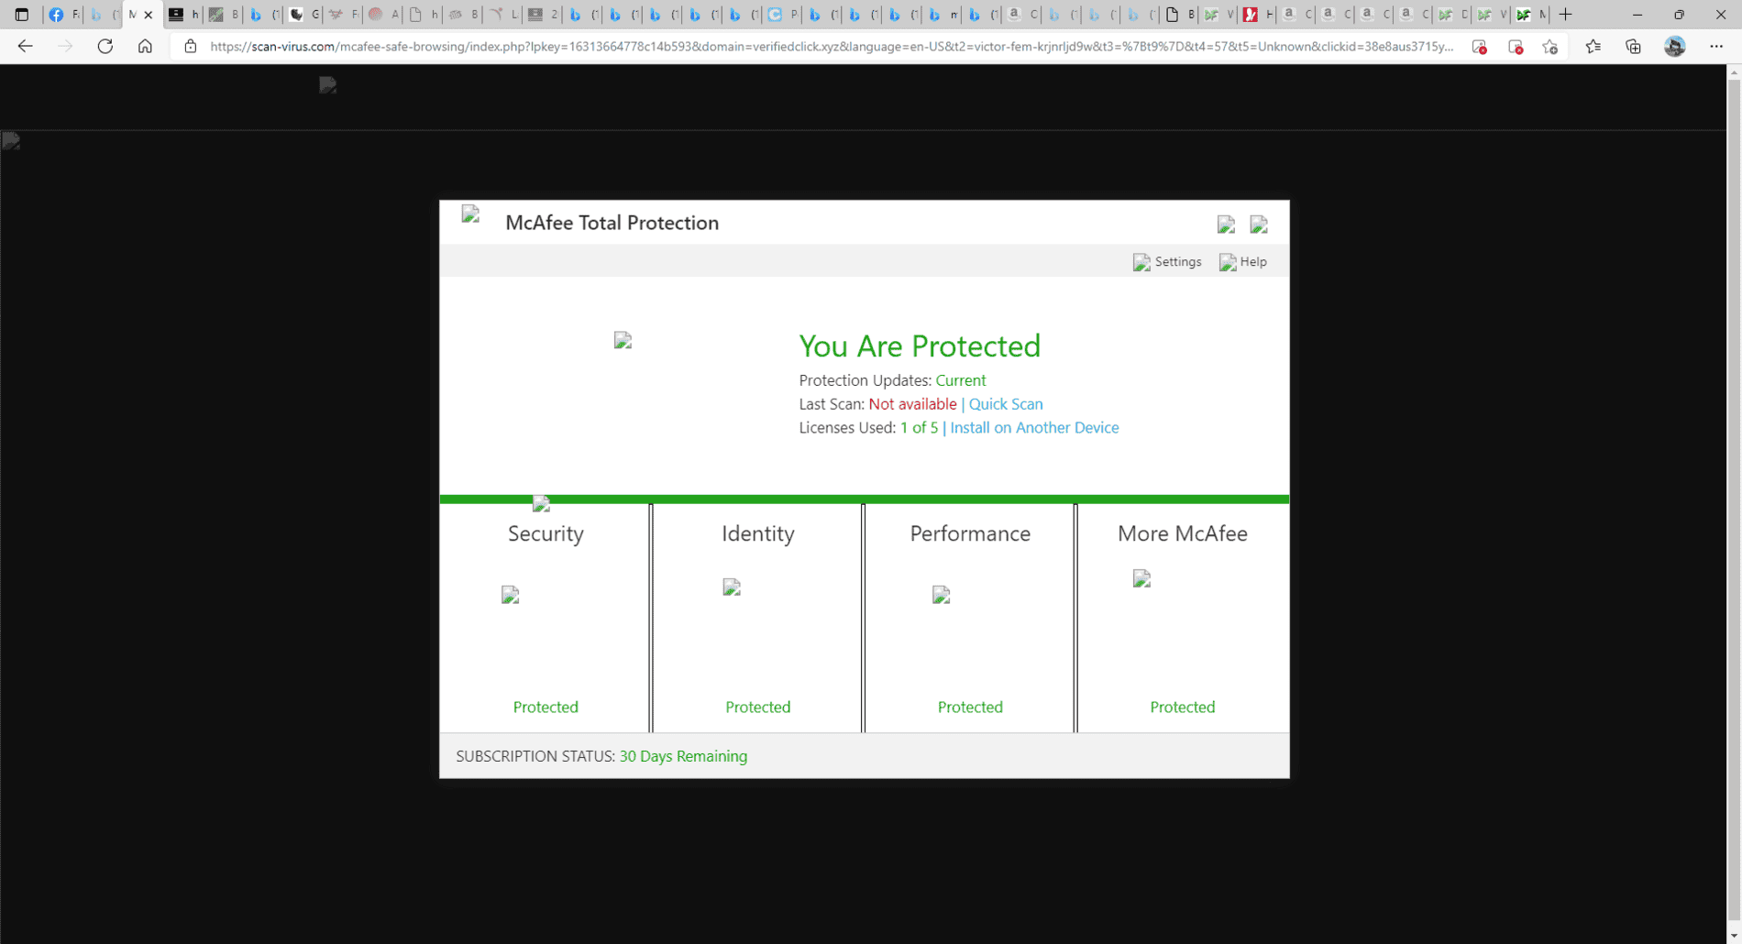This screenshot has height=944, width=1742.
Task: Open Help in the McAfee window
Action: 1243,262
